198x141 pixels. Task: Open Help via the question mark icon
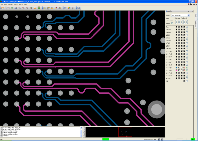78,8
